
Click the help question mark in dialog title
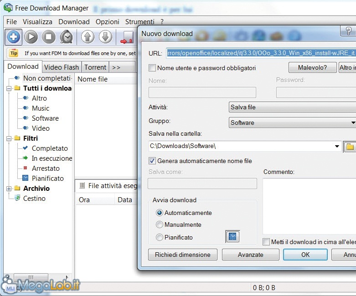click(348, 31)
